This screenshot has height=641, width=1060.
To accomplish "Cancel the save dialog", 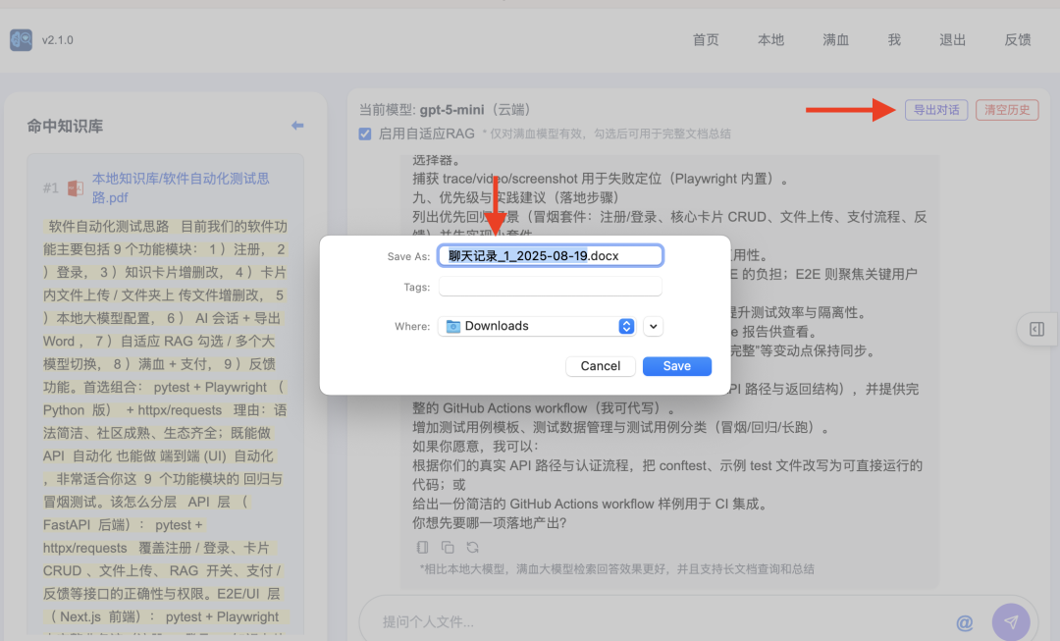I will coord(600,365).
